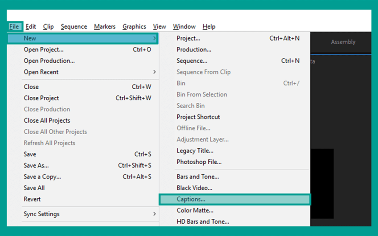This screenshot has height=236, width=378.
Task: Choose Bars and Tone...
Action: pos(234,177)
